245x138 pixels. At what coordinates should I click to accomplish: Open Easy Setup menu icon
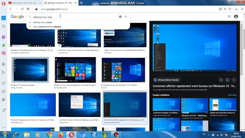(242, 9)
